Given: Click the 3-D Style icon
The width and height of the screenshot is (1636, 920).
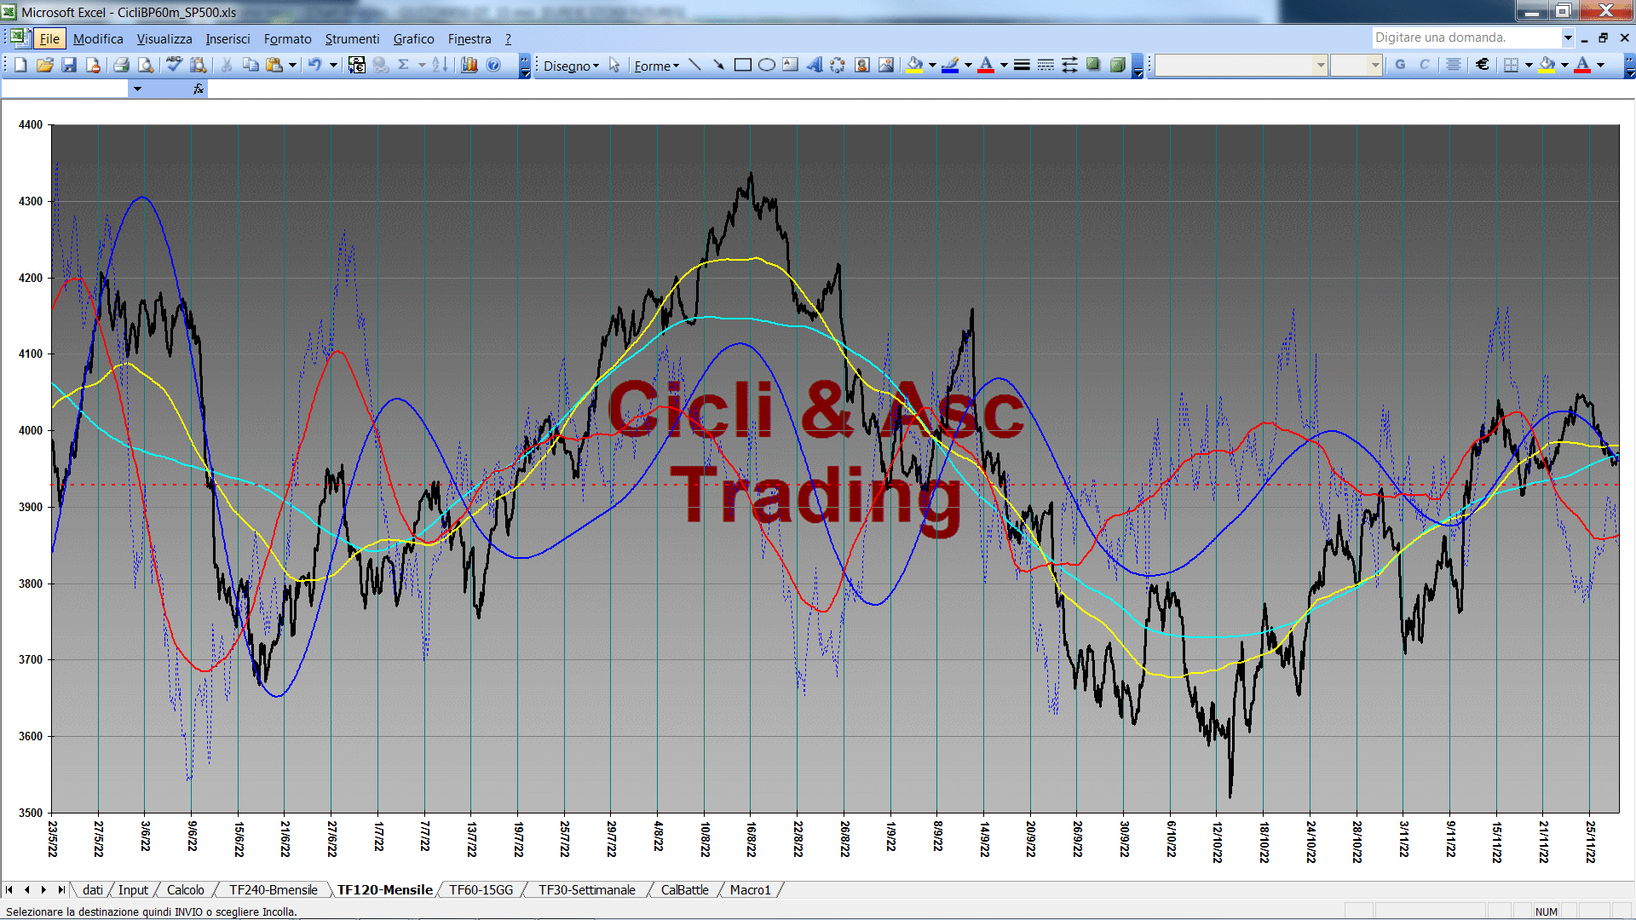Looking at the screenshot, I should coord(1117,65).
